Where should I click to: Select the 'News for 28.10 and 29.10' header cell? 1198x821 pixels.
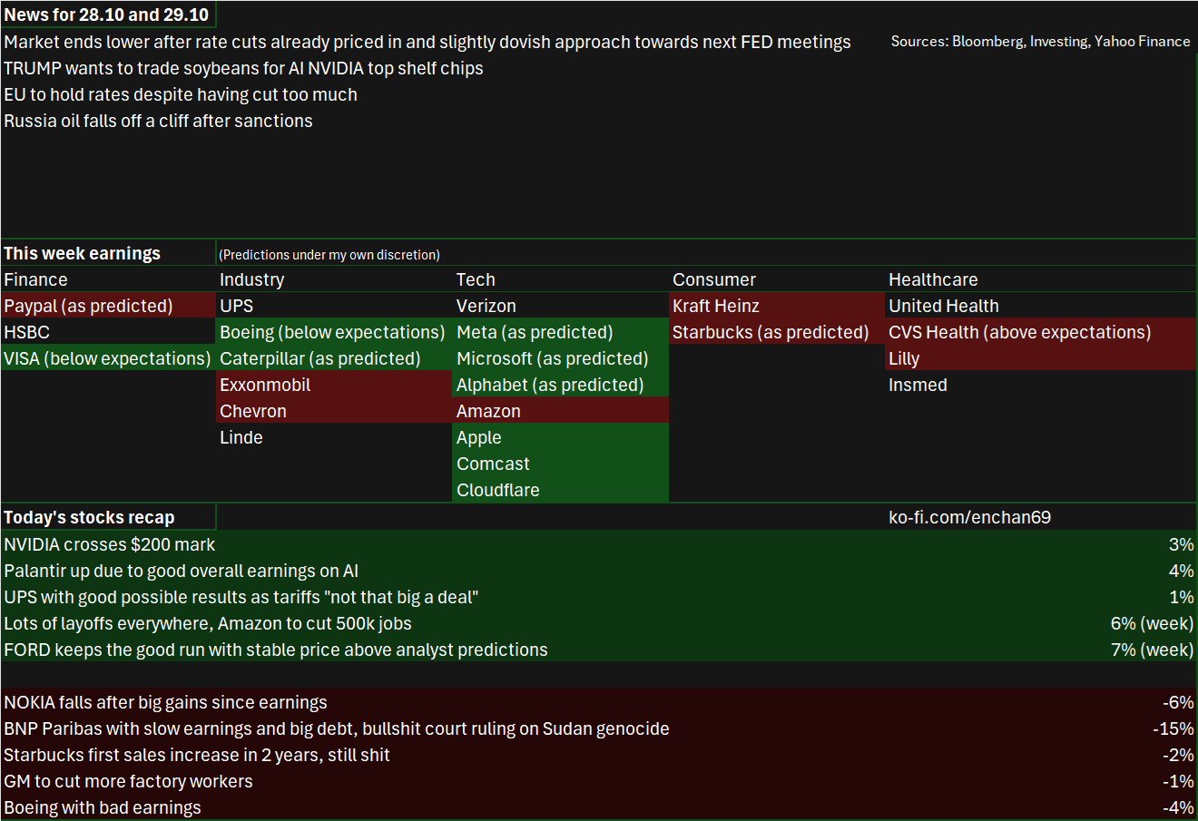(108, 15)
